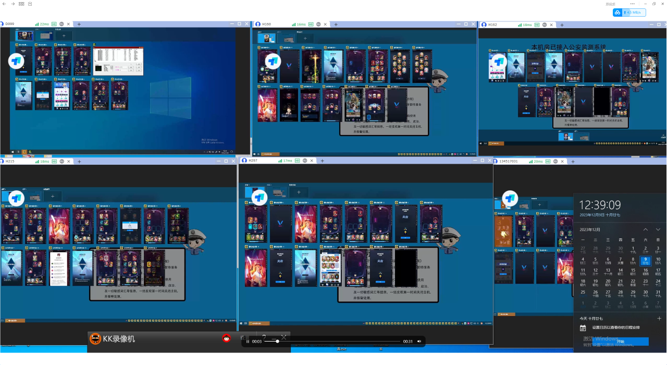The height and width of the screenshot is (365, 667).
Task: Click the blue floating logo in H297 session
Action: [259, 198]
